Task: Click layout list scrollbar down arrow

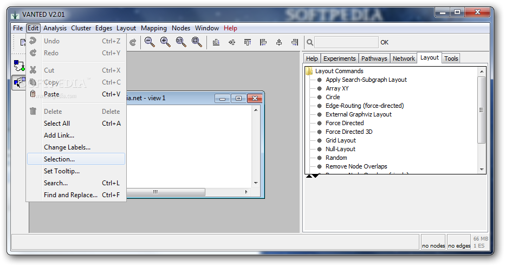Action: pos(482,169)
